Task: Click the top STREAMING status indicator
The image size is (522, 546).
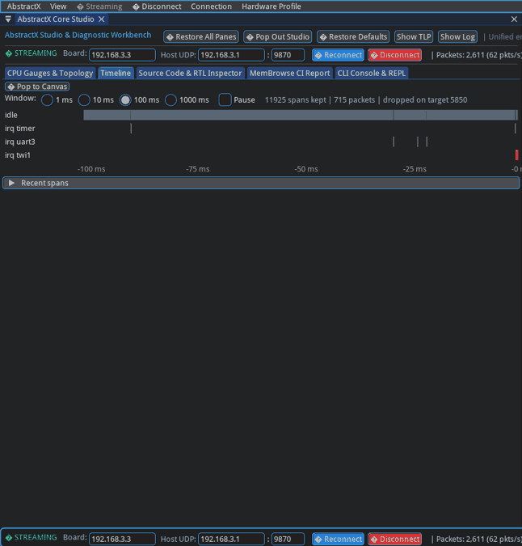Action: click(x=31, y=53)
